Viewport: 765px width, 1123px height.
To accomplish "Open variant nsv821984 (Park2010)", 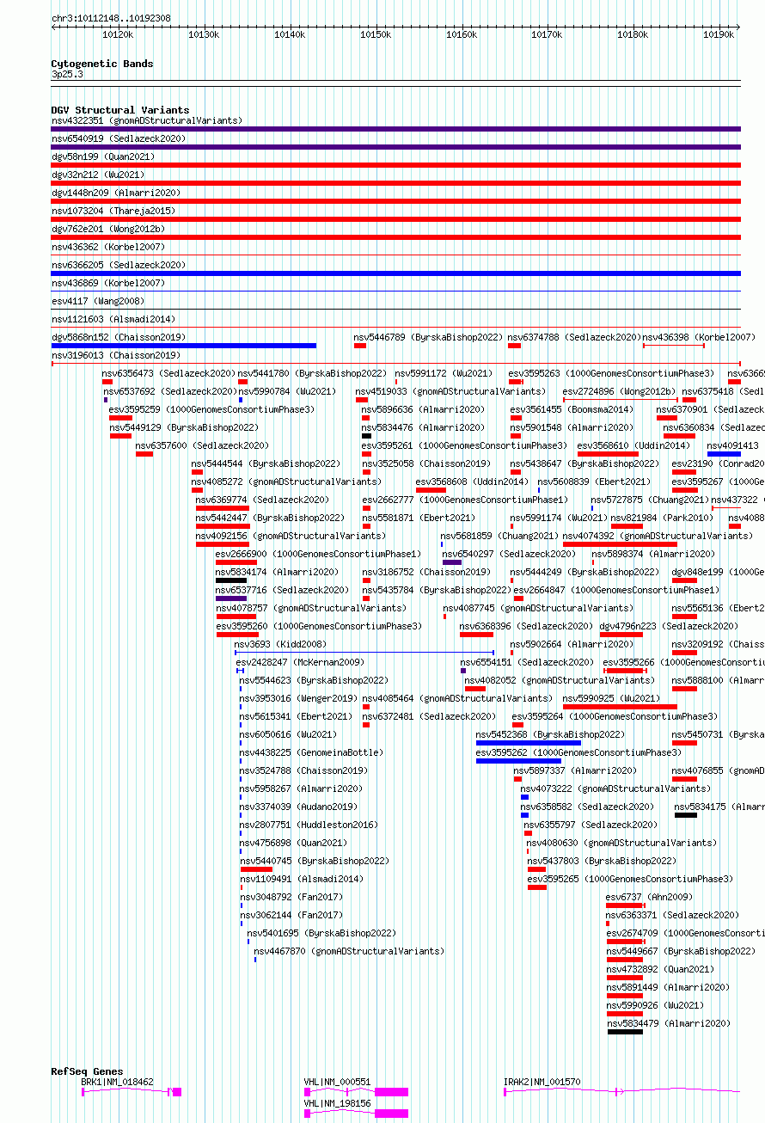I will (x=662, y=519).
